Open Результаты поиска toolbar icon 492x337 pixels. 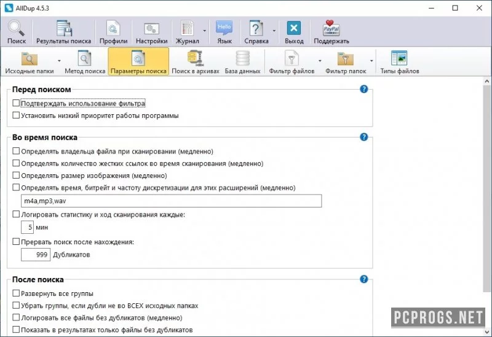(x=64, y=28)
